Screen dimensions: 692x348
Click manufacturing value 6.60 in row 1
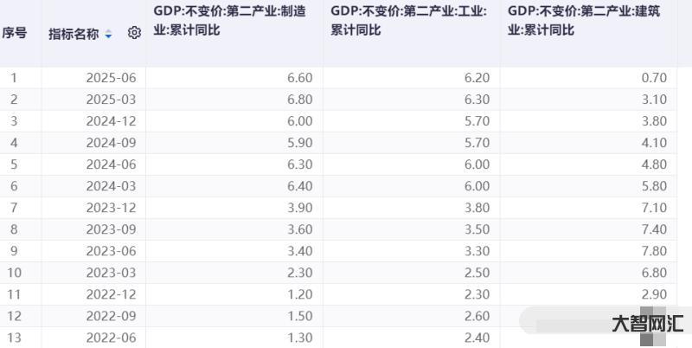pos(299,78)
